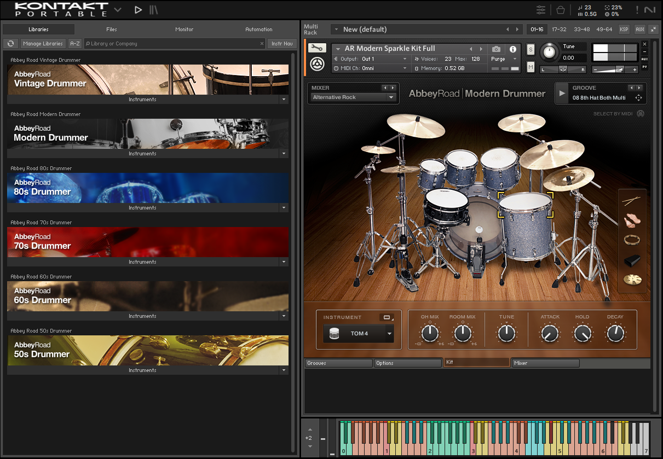The image size is (663, 459).
Task: Select the drumsticks percussion icon
Action: click(x=632, y=201)
